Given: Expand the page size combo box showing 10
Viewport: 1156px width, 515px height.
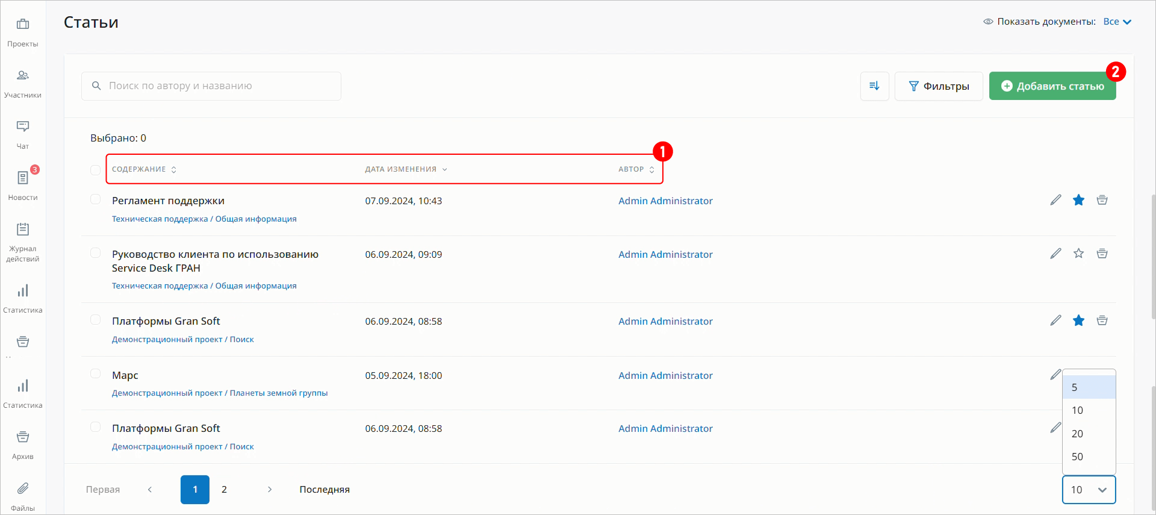Looking at the screenshot, I should point(1089,490).
